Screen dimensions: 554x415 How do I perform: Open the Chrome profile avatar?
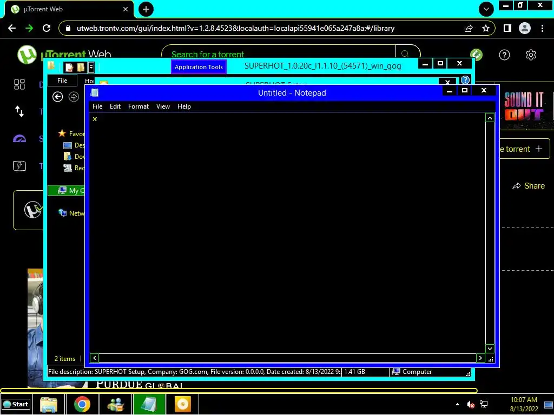click(x=525, y=28)
